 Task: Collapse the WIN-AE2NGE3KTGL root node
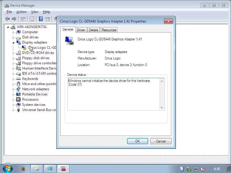[x=8, y=27]
